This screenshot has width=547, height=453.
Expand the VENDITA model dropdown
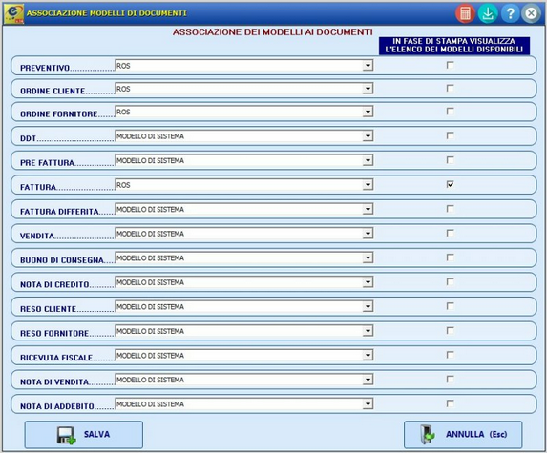point(368,234)
